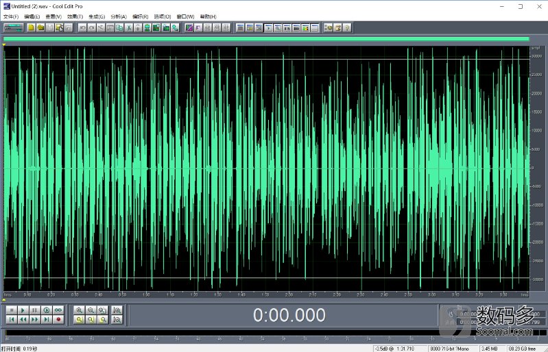
Task: Click the Open file folder icon
Action: tap(40, 27)
